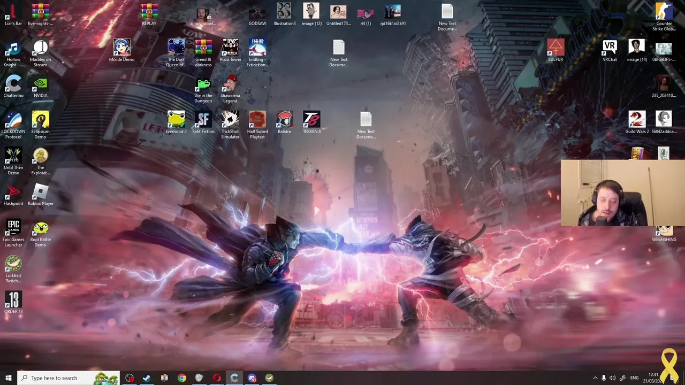Open Google Chrome from the taskbar
This screenshot has width=685, height=385.
click(x=182, y=378)
